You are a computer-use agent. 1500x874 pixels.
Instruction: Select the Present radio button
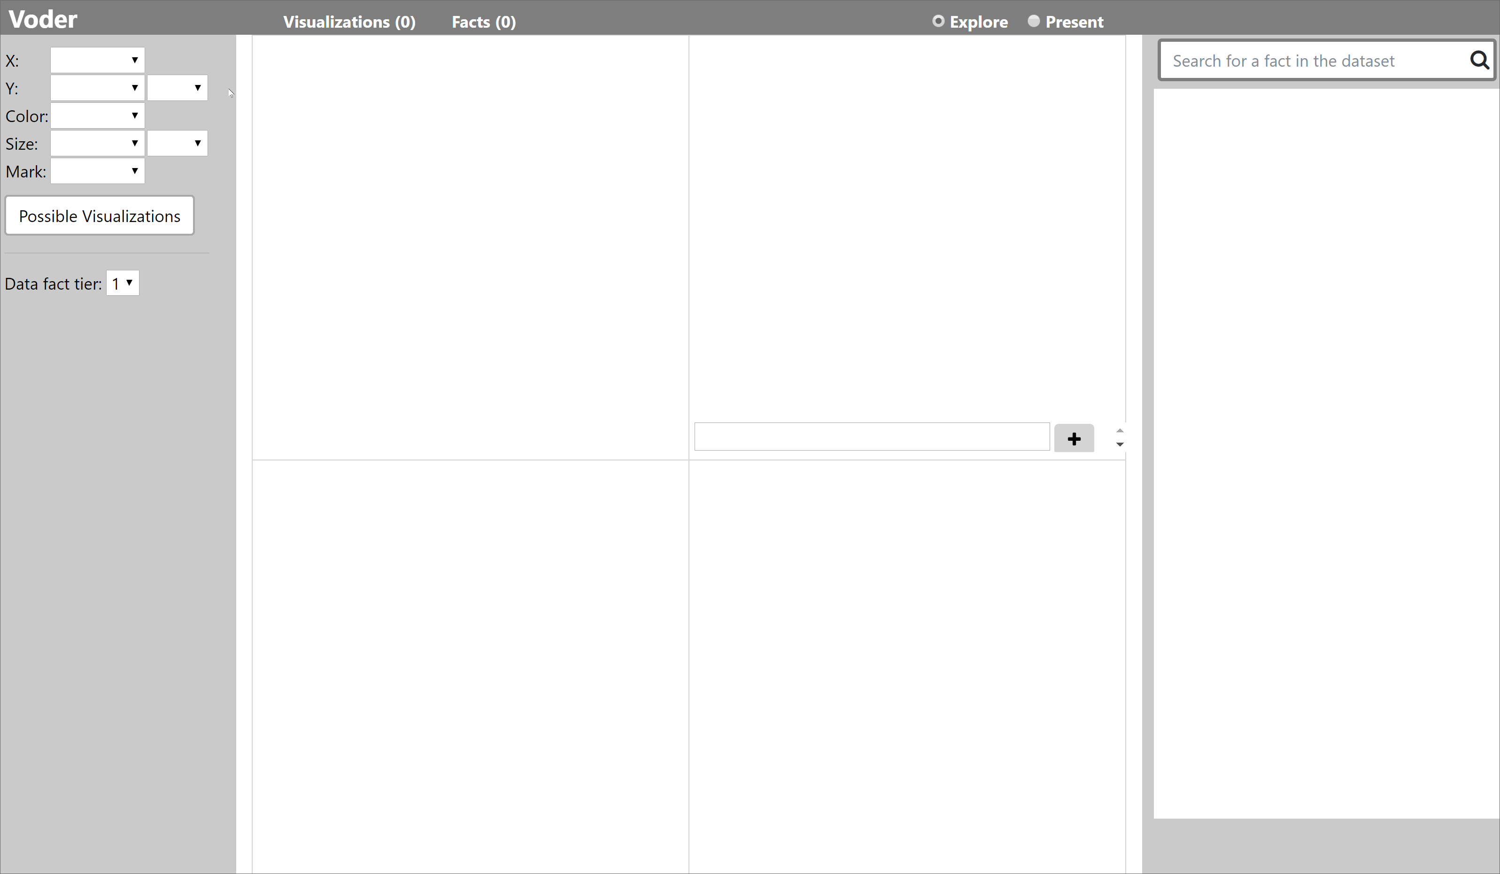click(1034, 22)
